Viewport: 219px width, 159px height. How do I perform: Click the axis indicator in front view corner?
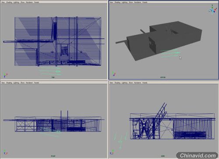tap(5, 152)
